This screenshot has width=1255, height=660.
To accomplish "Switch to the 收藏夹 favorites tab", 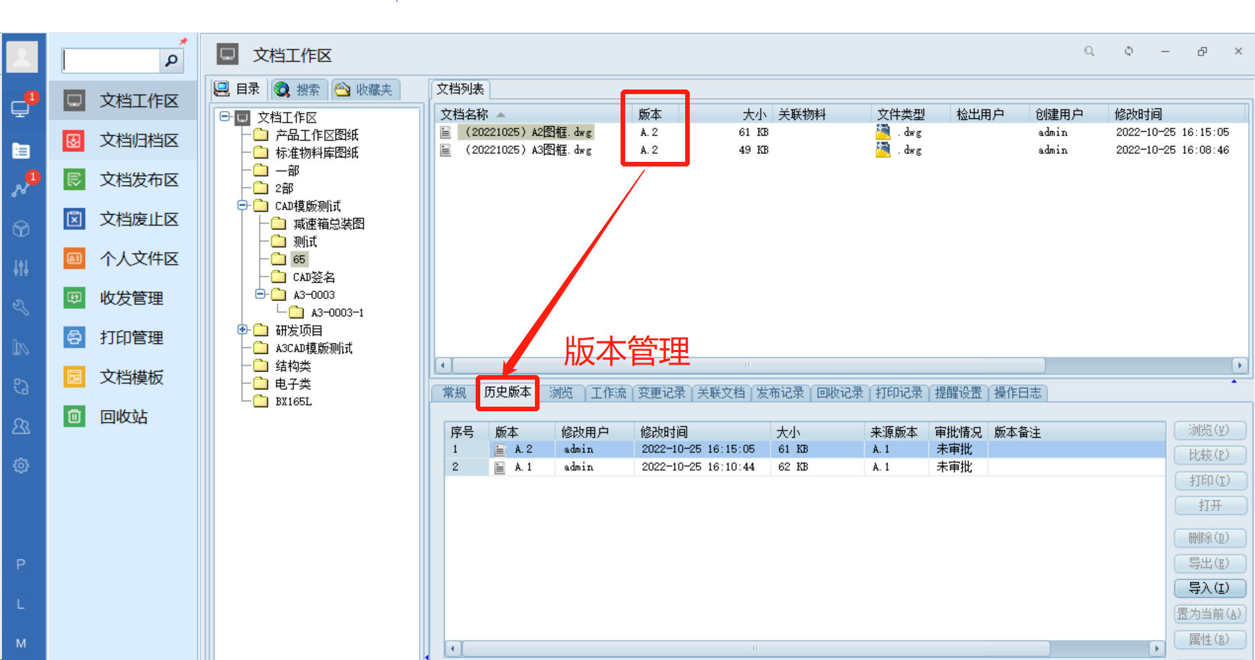I will pos(366,89).
